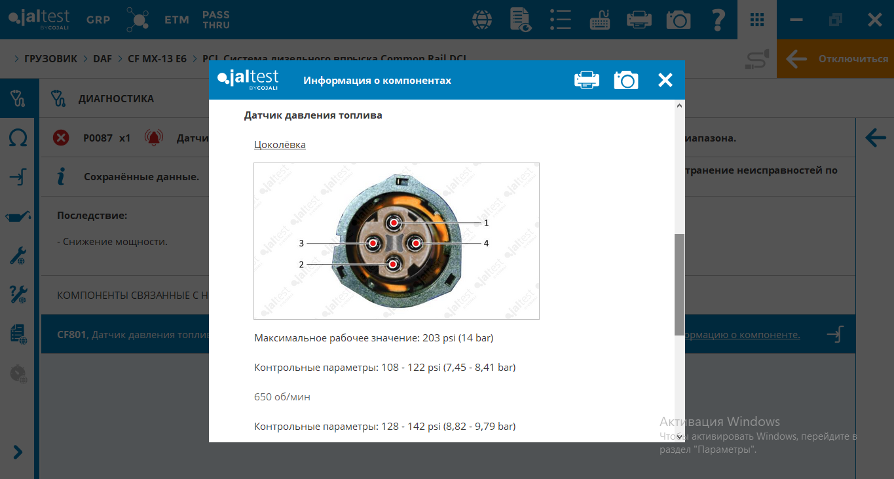Open the document report view icon
The width and height of the screenshot is (894, 479).
point(521,20)
